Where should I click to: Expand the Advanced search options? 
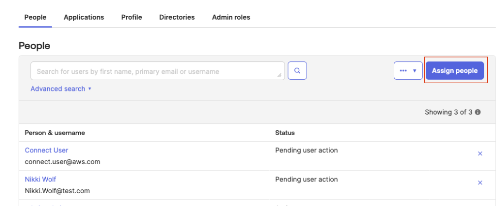tap(61, 89)
